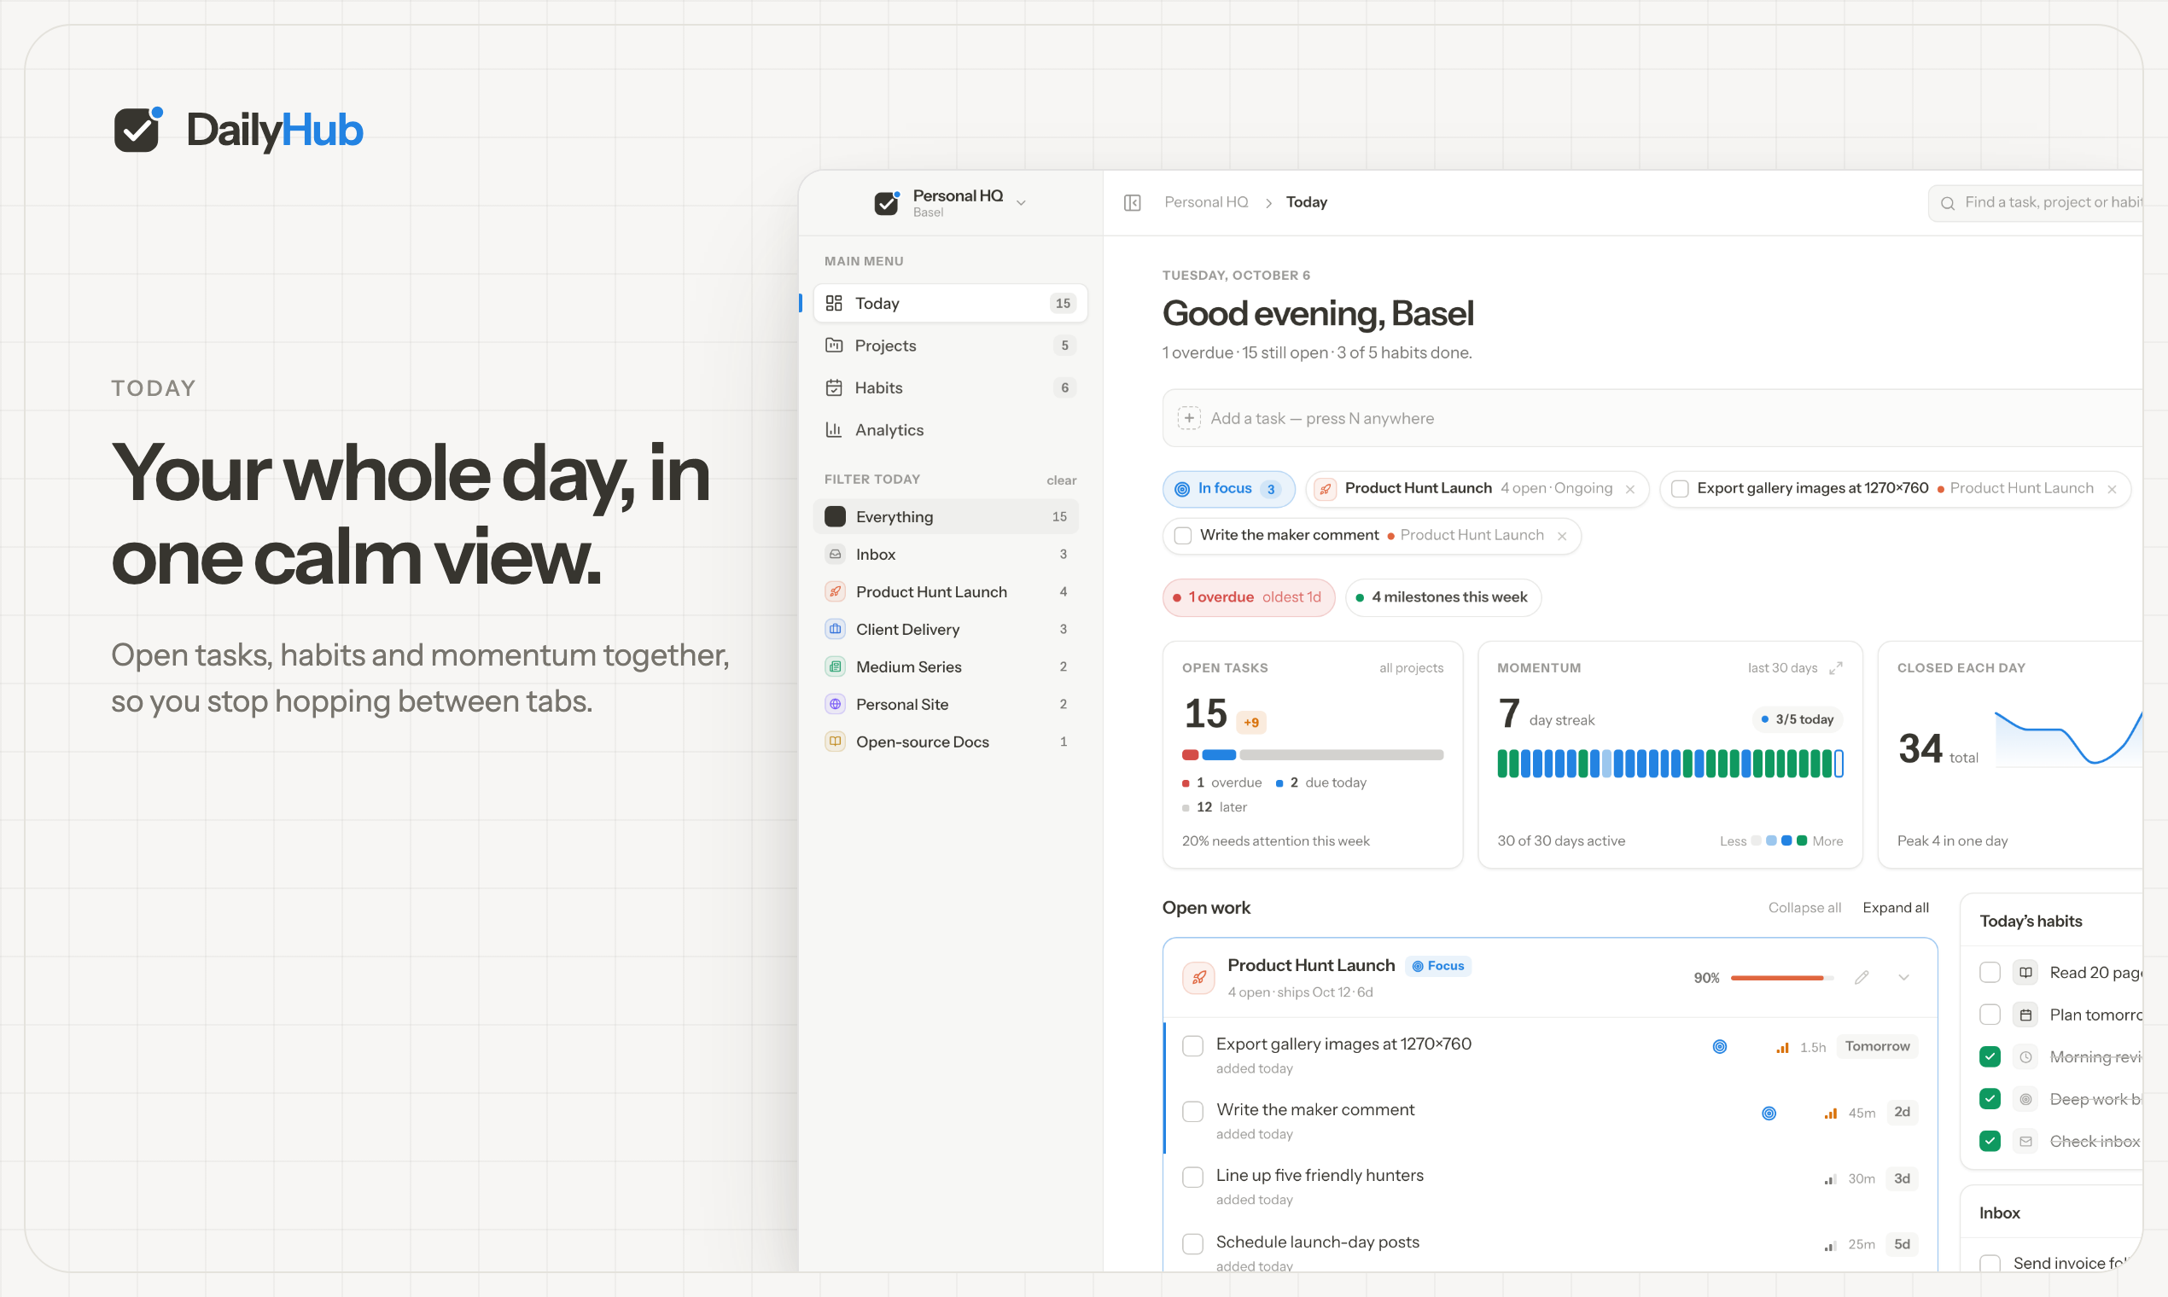The height and width of the screenshot is (1297, 2168).
Task: Click focus target icon on Export gallery images row
Action: coord(1719,1047)
